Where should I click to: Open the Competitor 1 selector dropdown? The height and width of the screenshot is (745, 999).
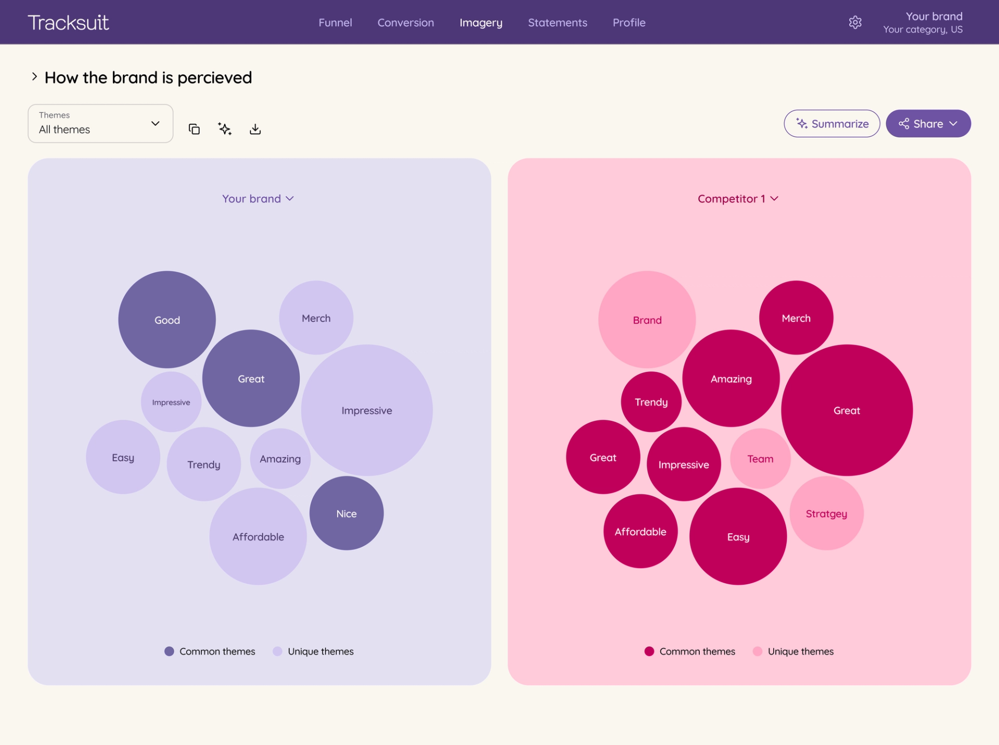[x=738, y=199]
